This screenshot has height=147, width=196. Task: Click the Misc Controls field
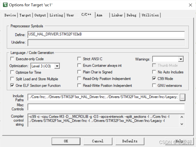coord(106,107)
